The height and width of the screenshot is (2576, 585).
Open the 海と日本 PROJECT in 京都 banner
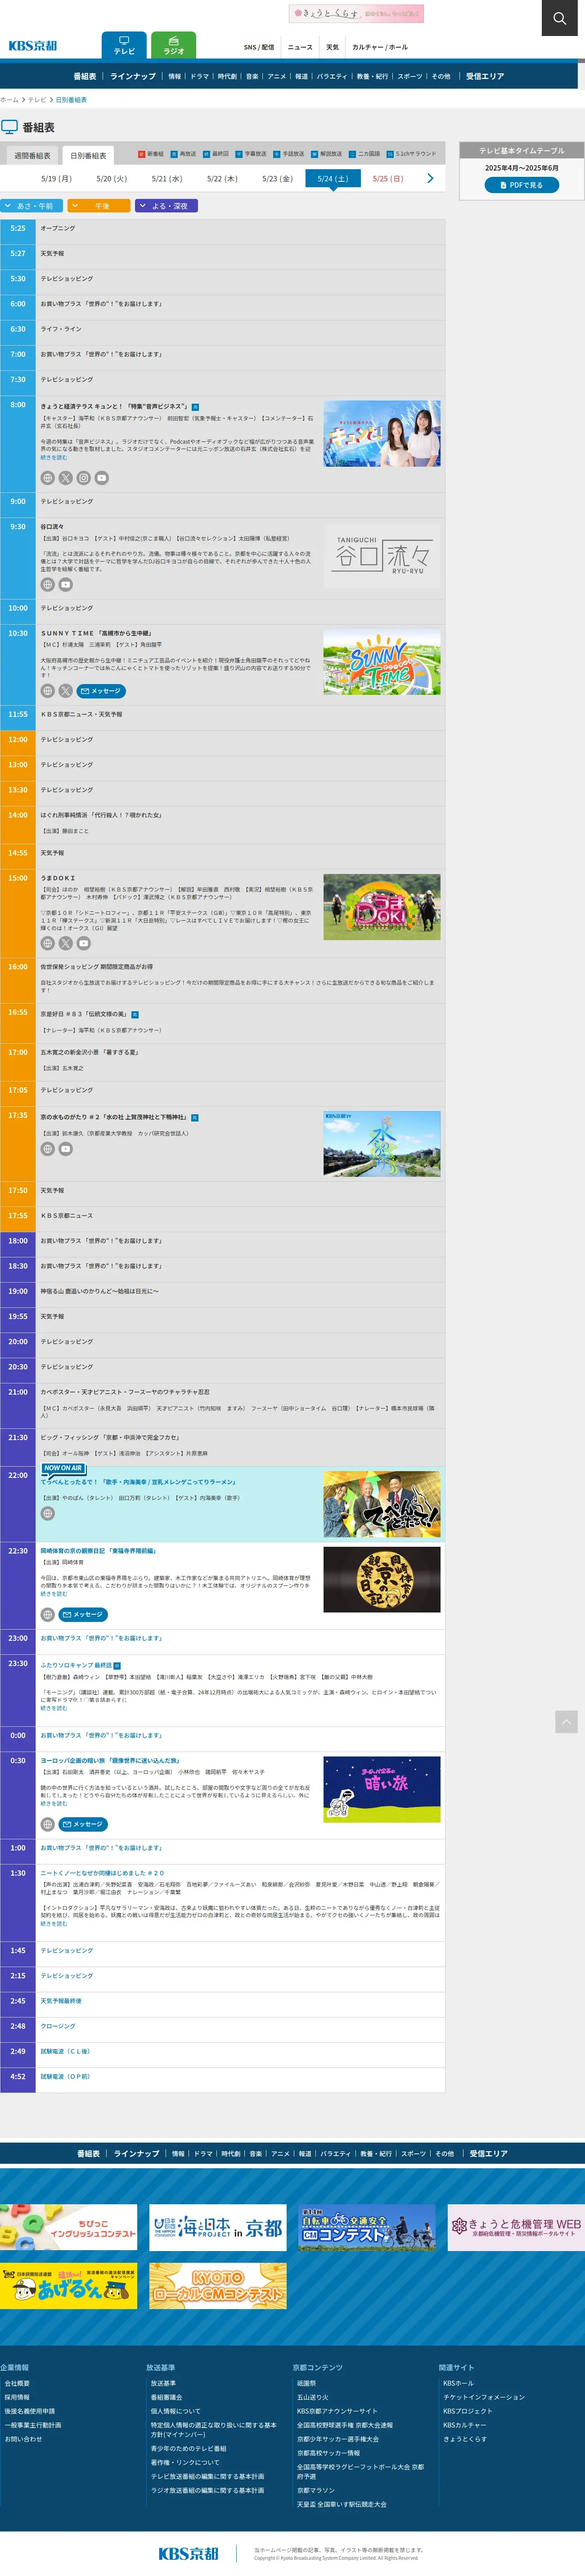pyautogui.click(x=218, y=2228)
